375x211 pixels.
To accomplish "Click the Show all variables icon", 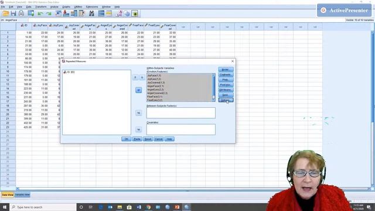I will pyautogui.click(x=135, y=13).
